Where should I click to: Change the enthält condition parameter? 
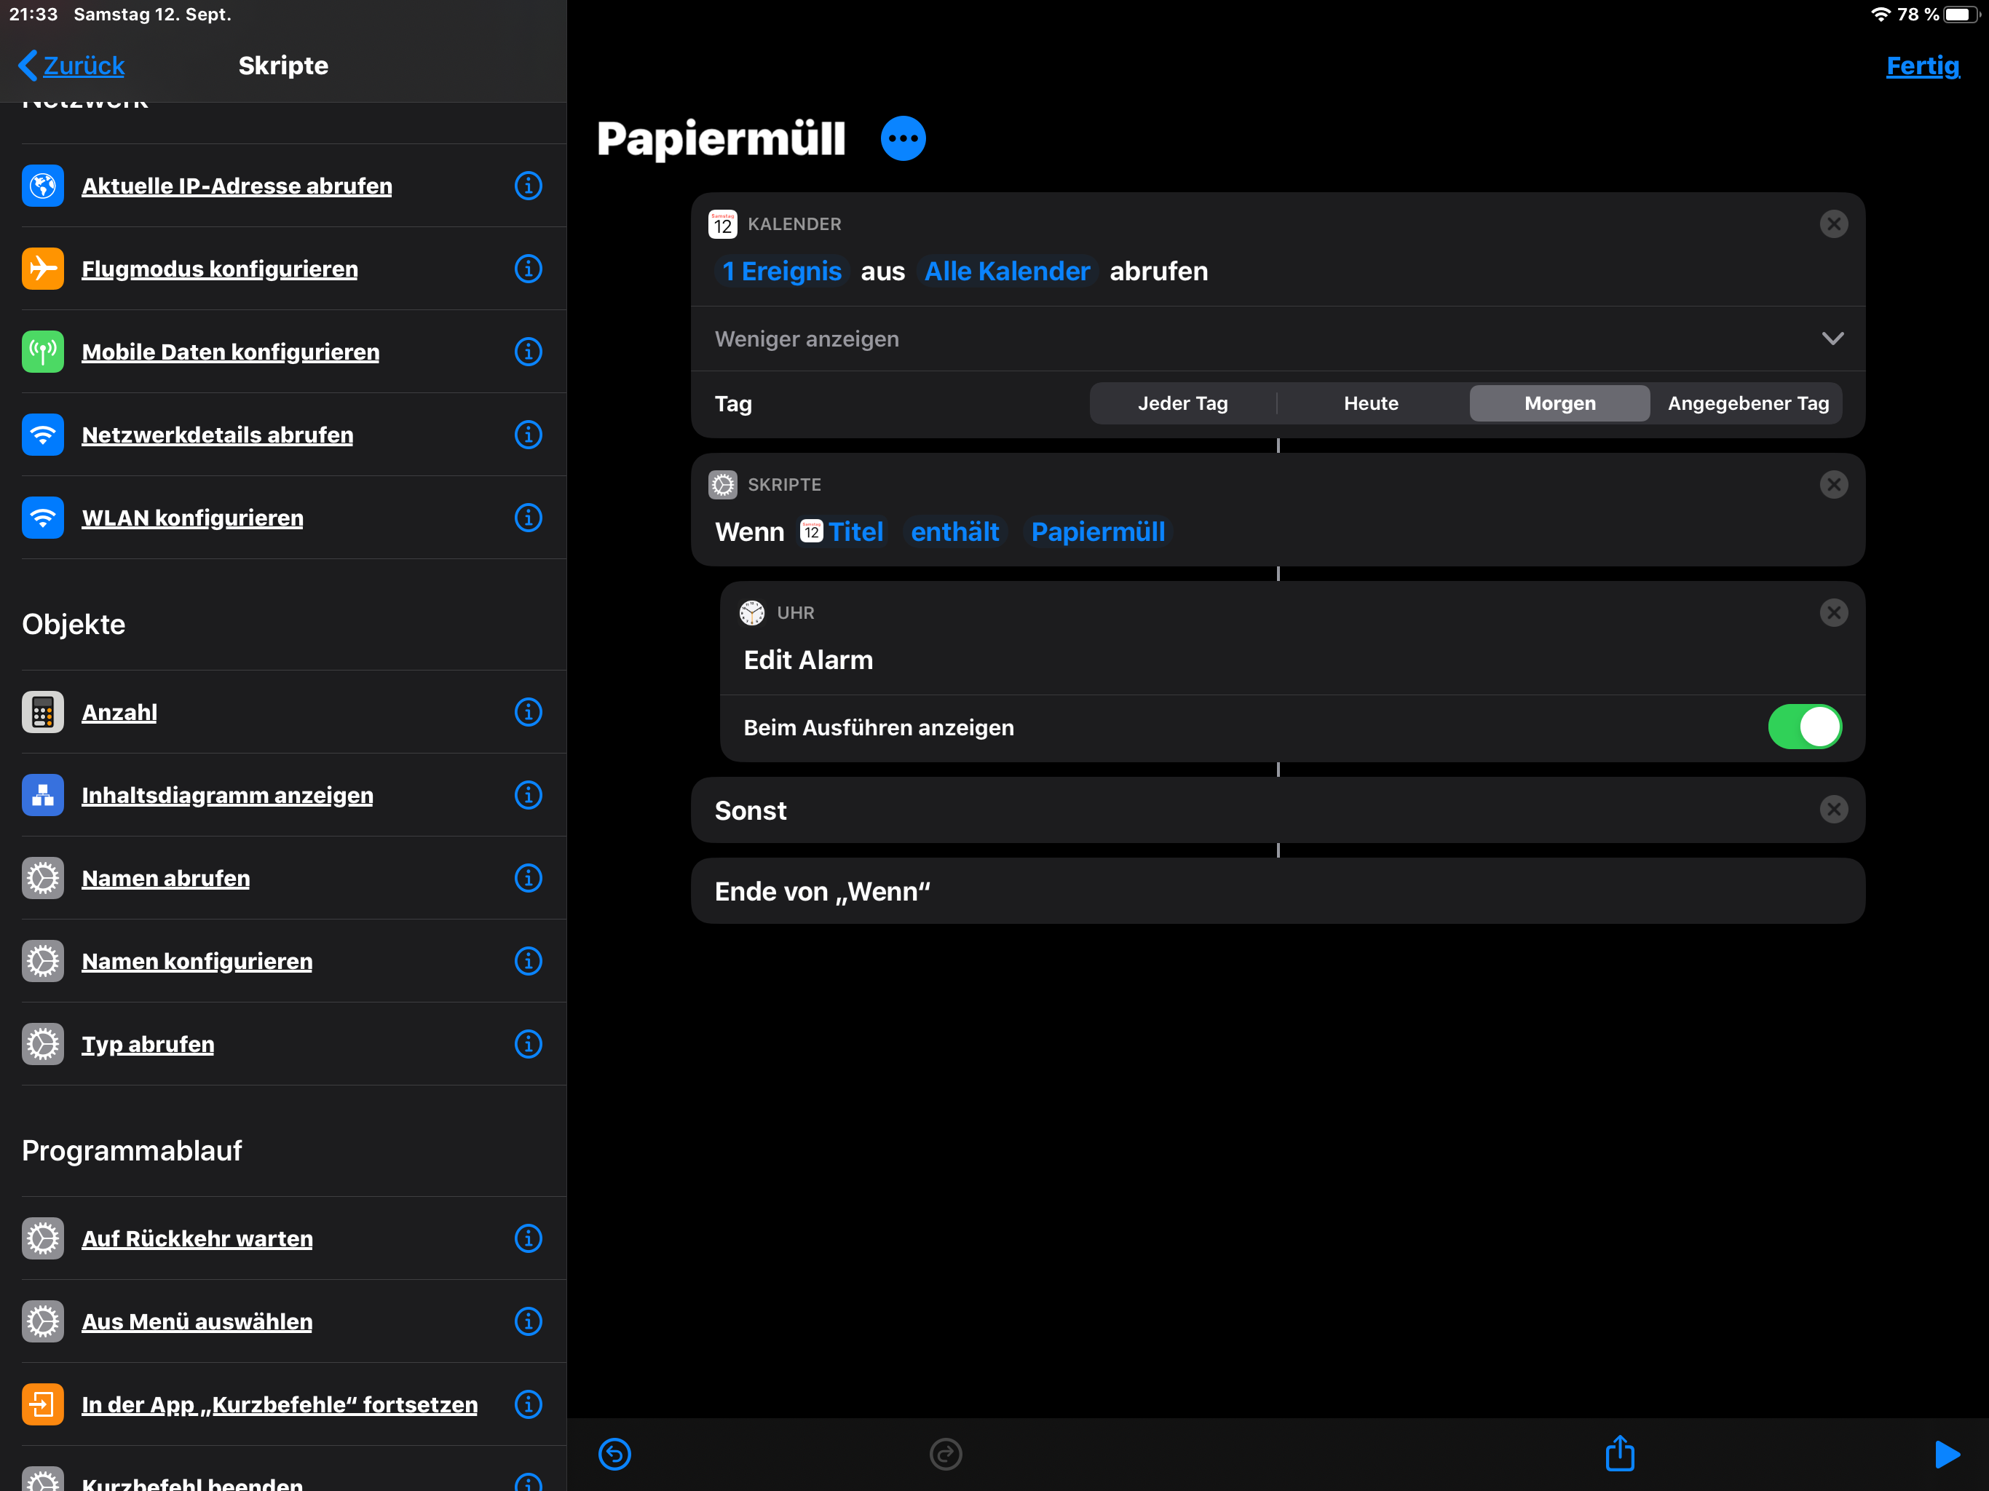[954, 531]
